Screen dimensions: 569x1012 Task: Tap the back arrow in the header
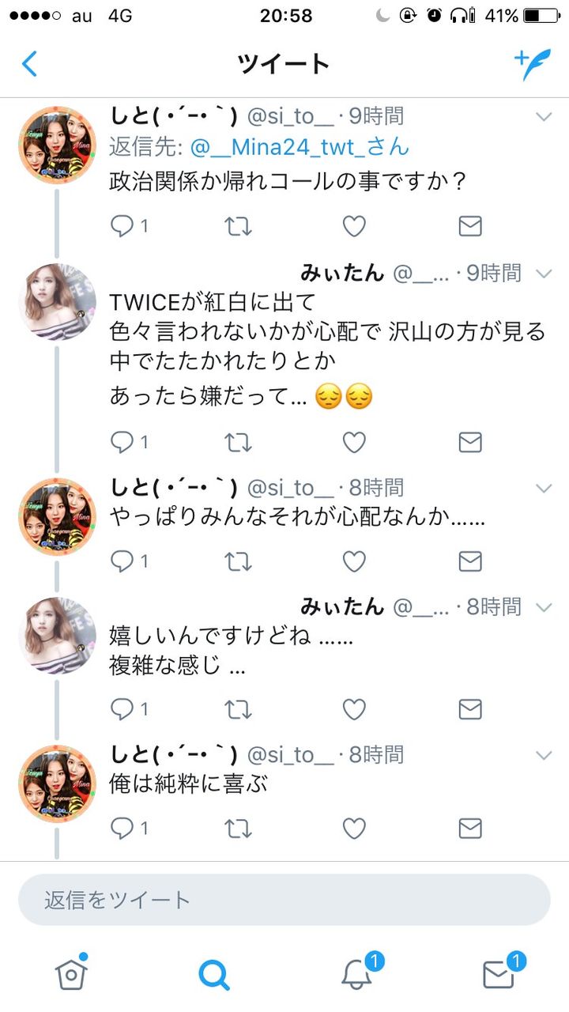(29, 64)
